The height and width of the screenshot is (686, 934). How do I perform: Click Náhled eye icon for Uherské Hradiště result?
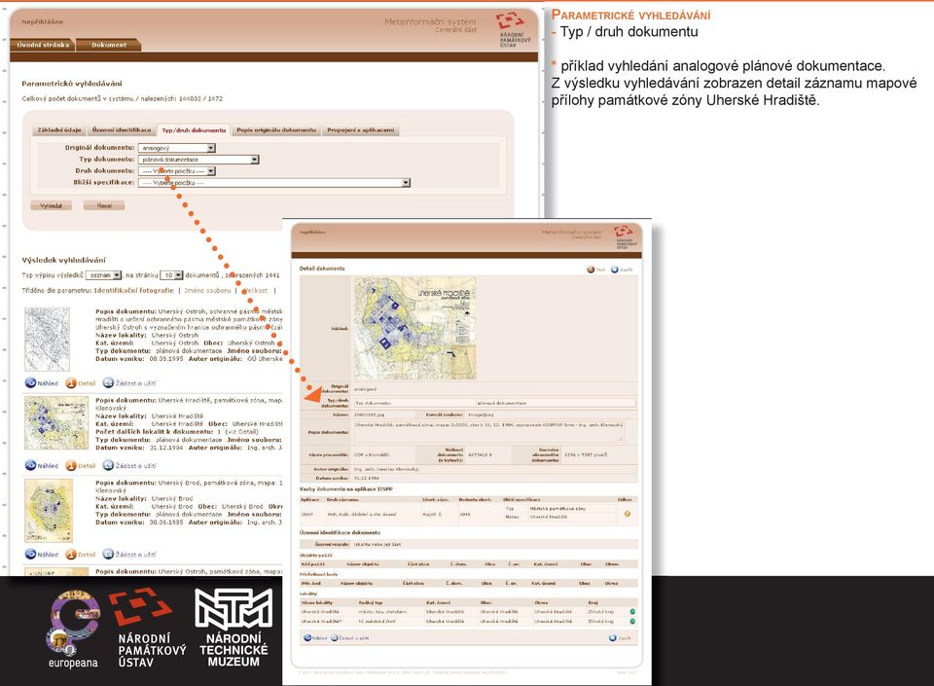pyautogui.click(x=30, y=465)
